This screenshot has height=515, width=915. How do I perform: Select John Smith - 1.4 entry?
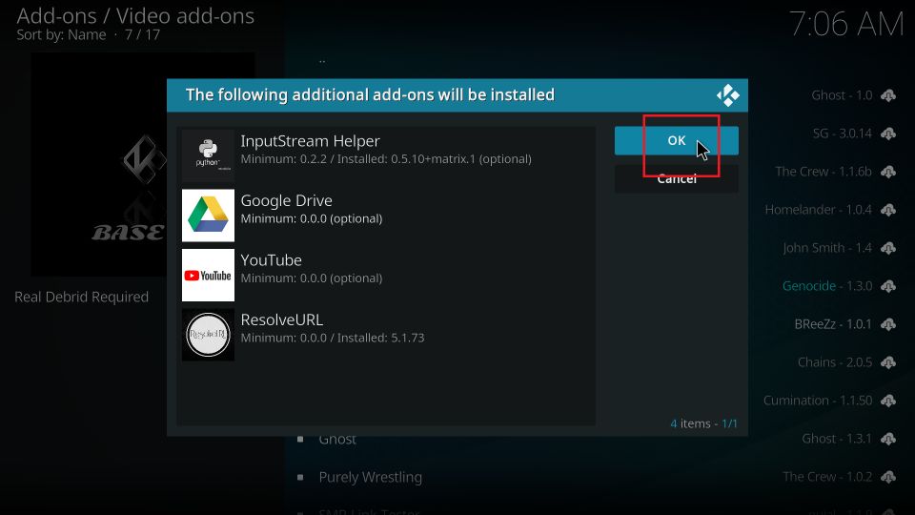(827, 248)
